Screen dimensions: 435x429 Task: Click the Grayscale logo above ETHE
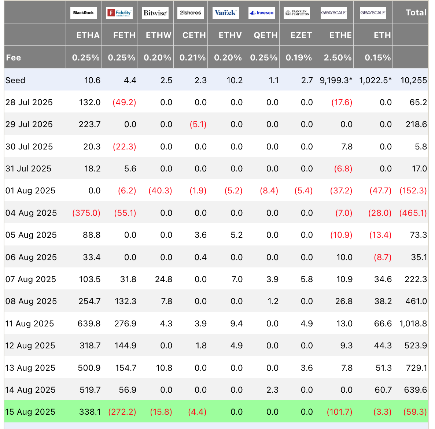pos(334,13)
